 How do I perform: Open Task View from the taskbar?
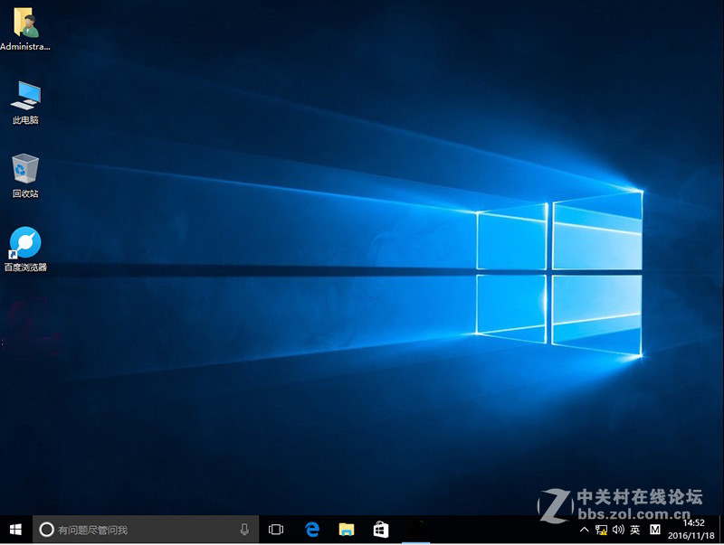click(x=275, y=528)
